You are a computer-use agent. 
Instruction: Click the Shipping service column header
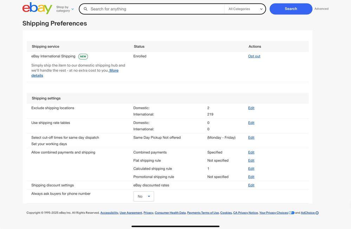pos(45,47)
